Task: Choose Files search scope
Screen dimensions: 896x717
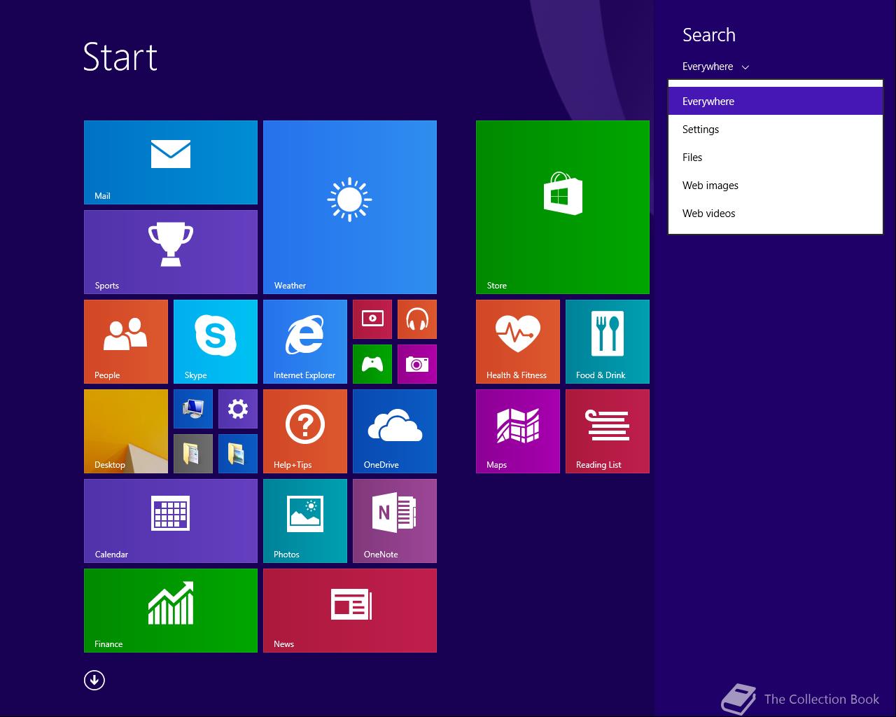Action: [x=776, y=158]
